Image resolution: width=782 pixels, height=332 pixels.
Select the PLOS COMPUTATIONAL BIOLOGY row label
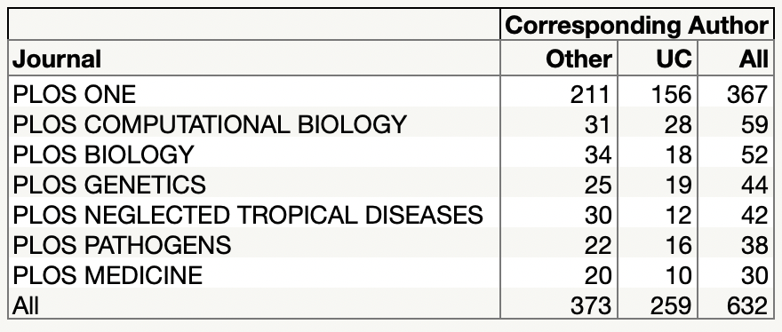210,124
